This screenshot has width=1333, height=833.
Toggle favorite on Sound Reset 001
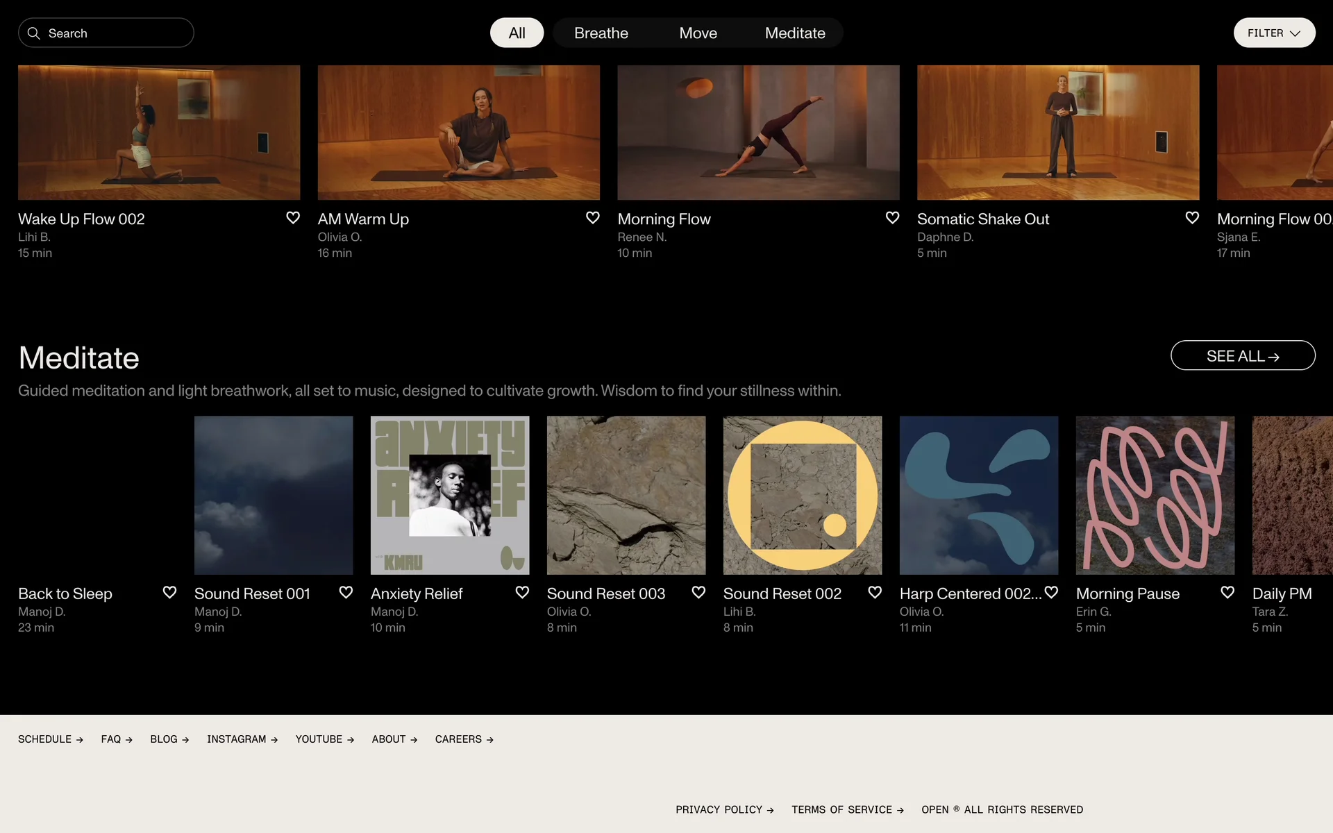(346, 592)
